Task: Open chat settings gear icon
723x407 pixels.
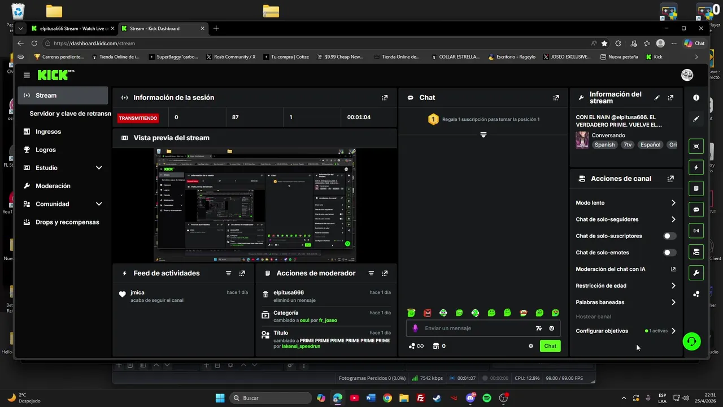Action: [x=531, y=346]
